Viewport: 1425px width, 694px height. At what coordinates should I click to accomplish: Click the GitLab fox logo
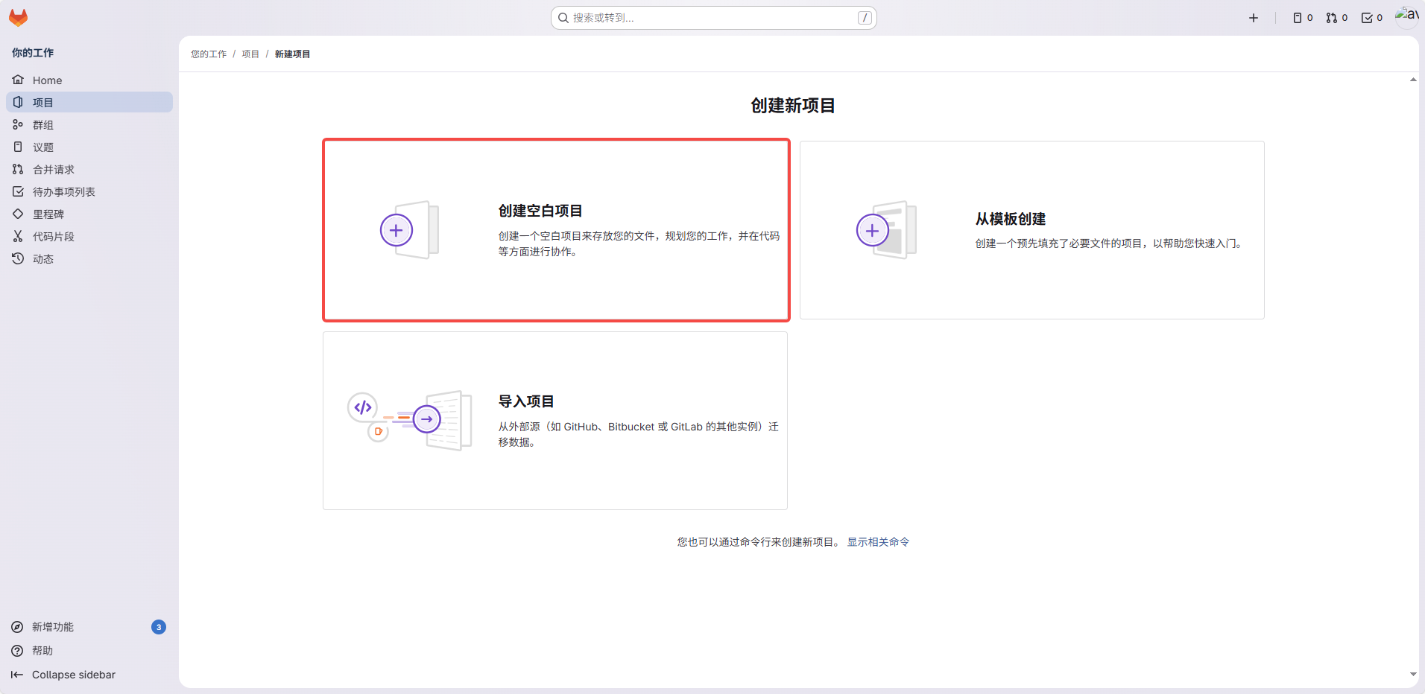pos(18,18)
